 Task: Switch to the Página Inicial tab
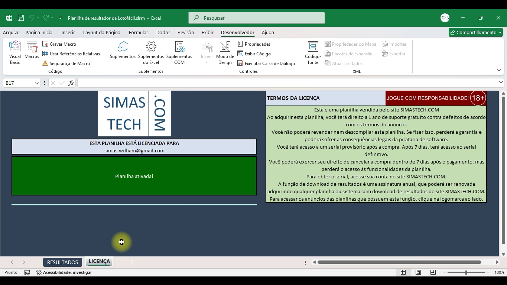pyautogui.click(x=39, y=32)
